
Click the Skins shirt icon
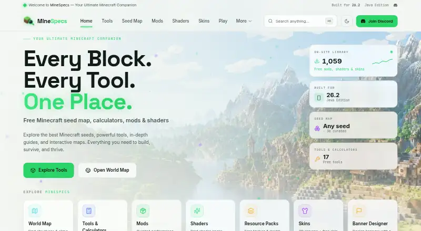305,211
